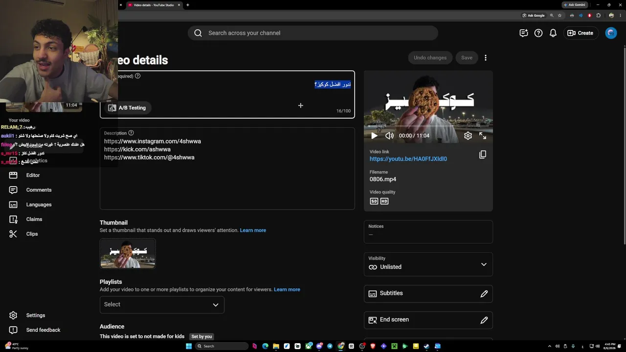Open Steam from the taskbar
Screen dimensions: 626x352
[x=426, y=346]
